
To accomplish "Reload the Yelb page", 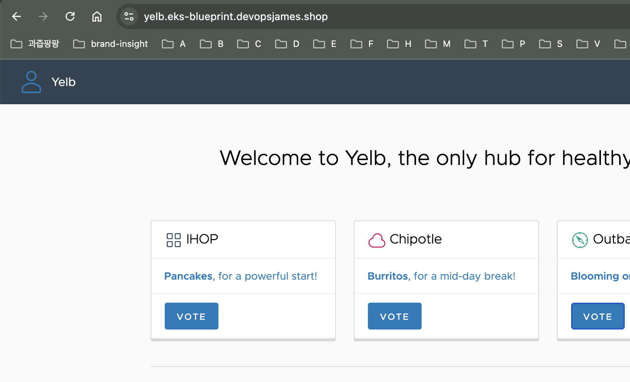I will 70,16.
